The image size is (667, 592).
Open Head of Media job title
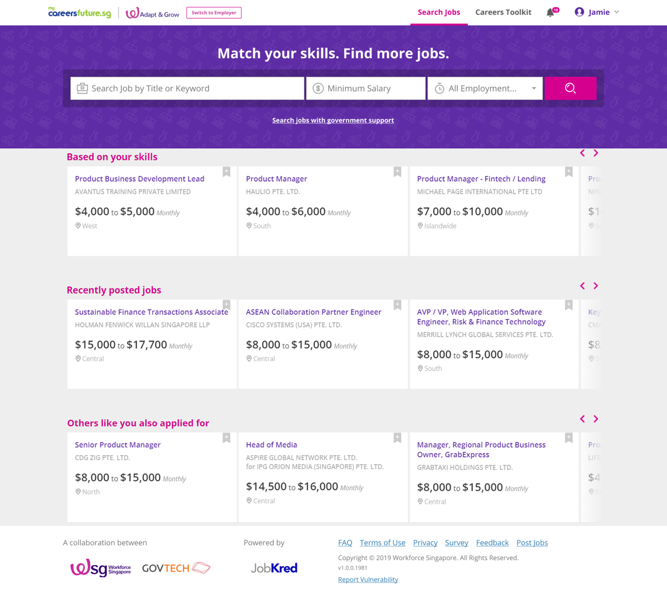pyautogui.click(x=271, y=445)
